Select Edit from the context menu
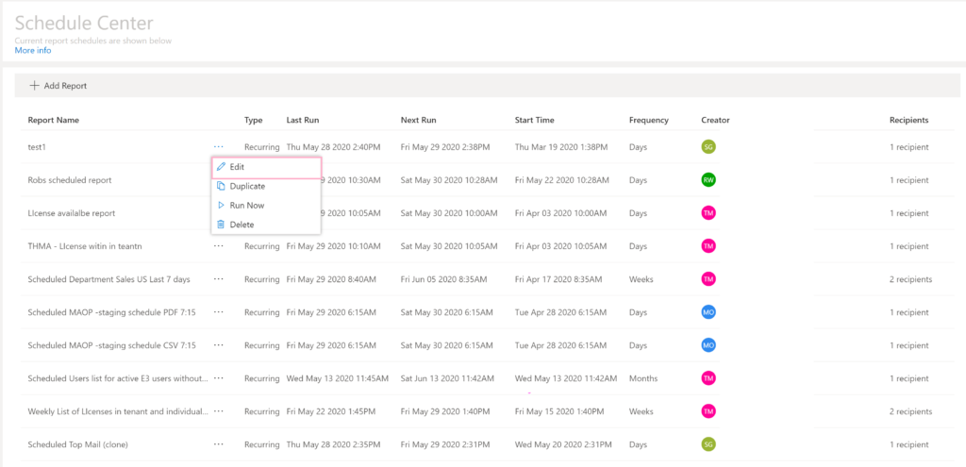The width and height of the screenshot is (966, 467). [238, 167]
